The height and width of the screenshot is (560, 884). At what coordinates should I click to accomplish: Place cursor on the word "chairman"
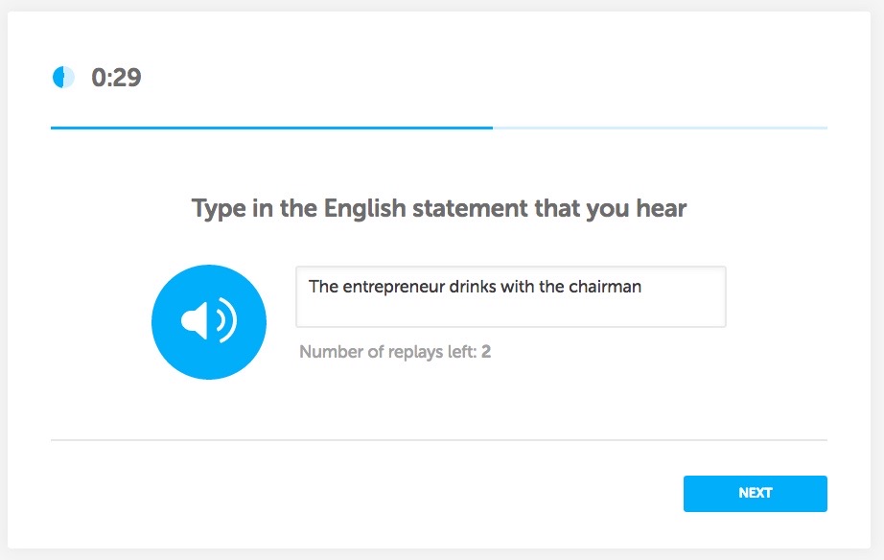click(603, 287)
